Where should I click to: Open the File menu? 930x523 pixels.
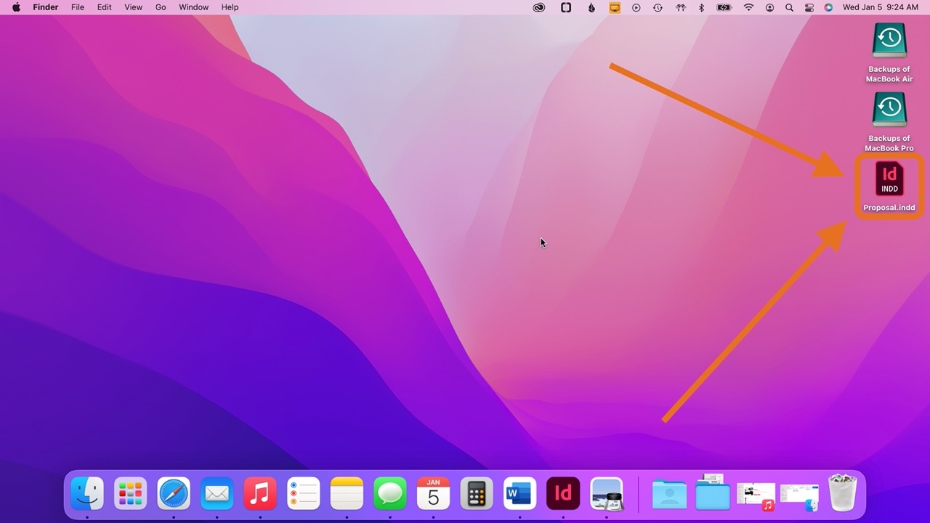click(x=78, y=7)
